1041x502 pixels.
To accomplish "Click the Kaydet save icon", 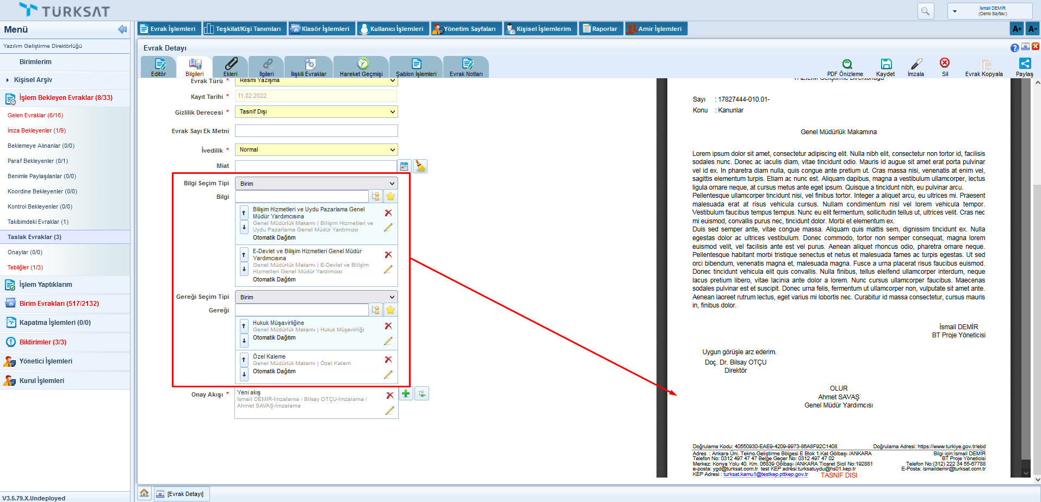I will [886, 64].
